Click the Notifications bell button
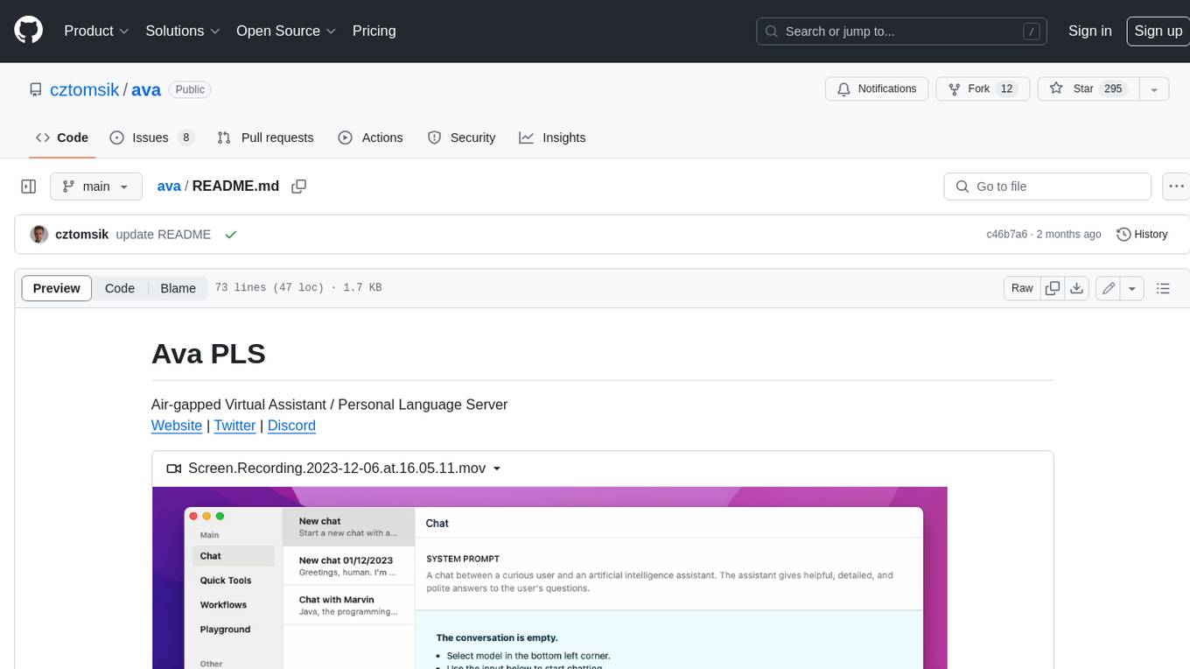The image size is (1190, 669). (x=877, y=89)
